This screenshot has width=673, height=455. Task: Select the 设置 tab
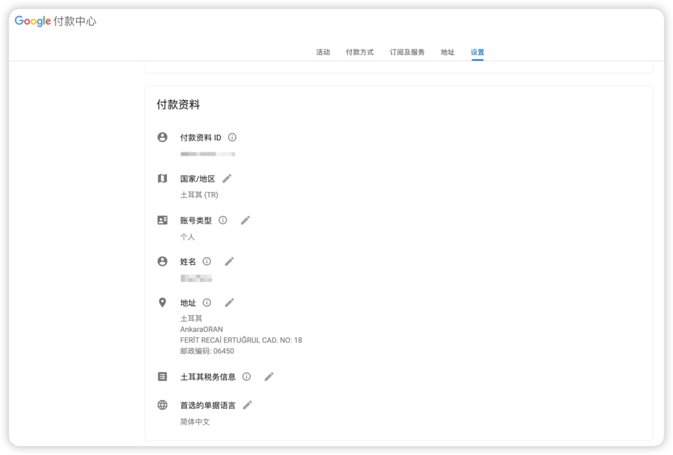477,52
